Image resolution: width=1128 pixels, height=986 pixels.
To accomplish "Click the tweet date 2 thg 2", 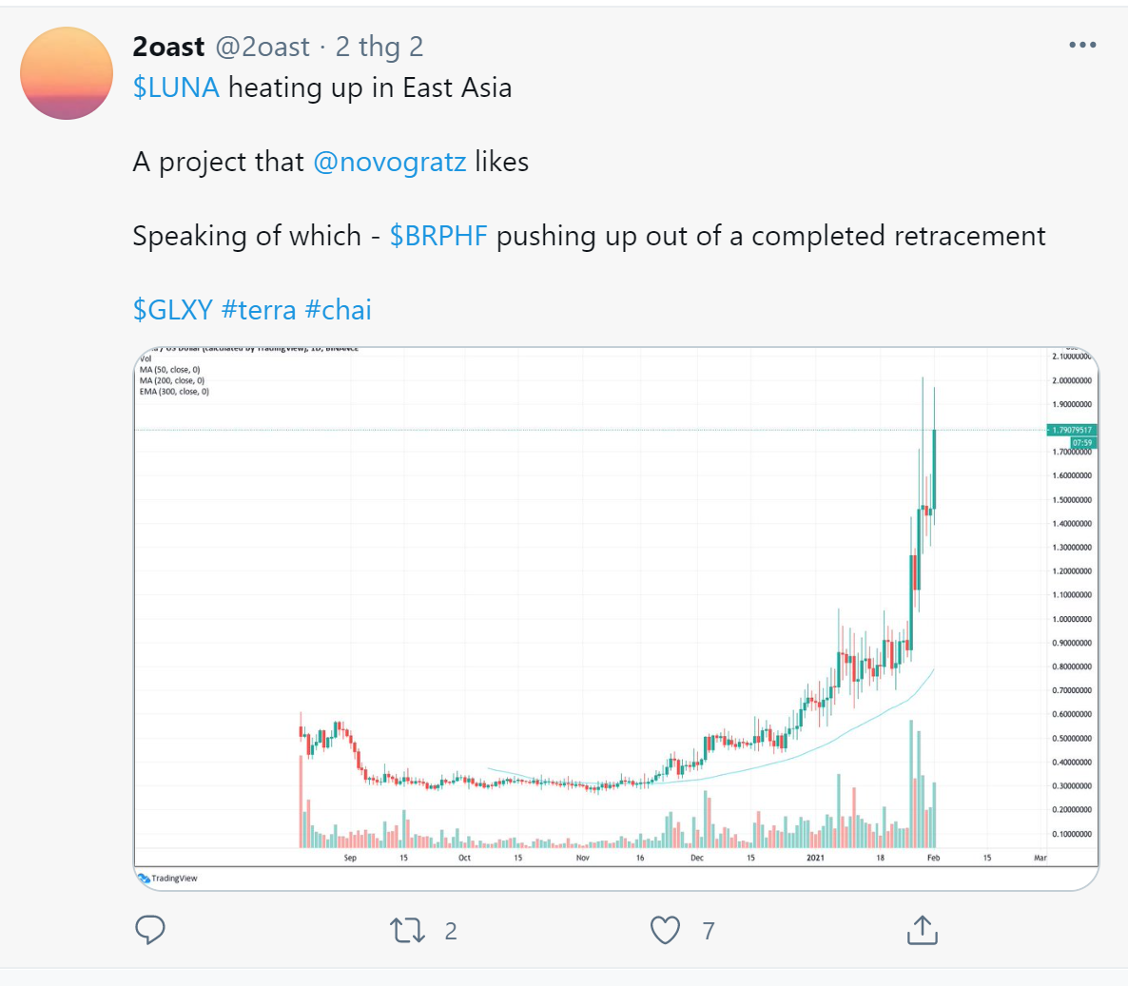I will pyautogui.click(x=379, y=47).
